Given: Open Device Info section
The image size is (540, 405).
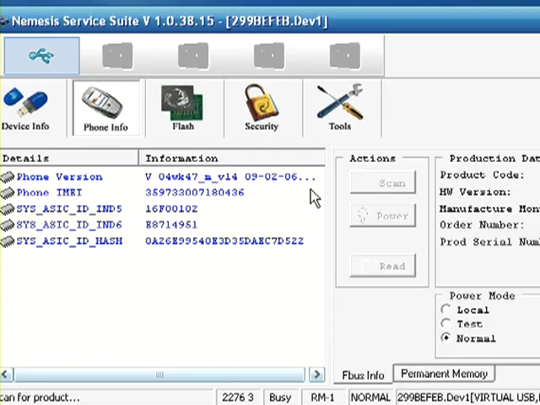Looking at the screenshot, I should pyautogui.click(x=25, y=109).
